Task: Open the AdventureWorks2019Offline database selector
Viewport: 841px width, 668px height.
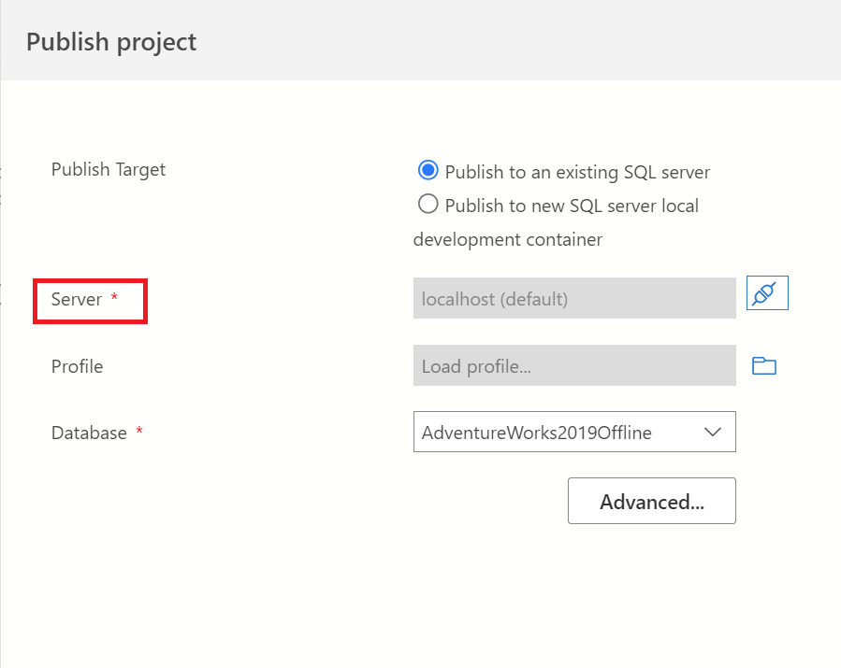Action: click(x=574, y=432)
